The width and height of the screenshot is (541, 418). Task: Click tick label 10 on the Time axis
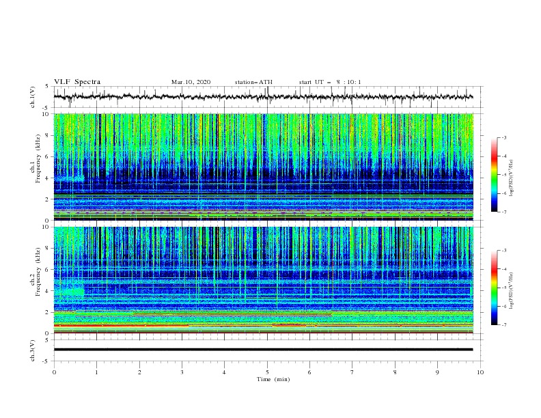tap(480, 372)
